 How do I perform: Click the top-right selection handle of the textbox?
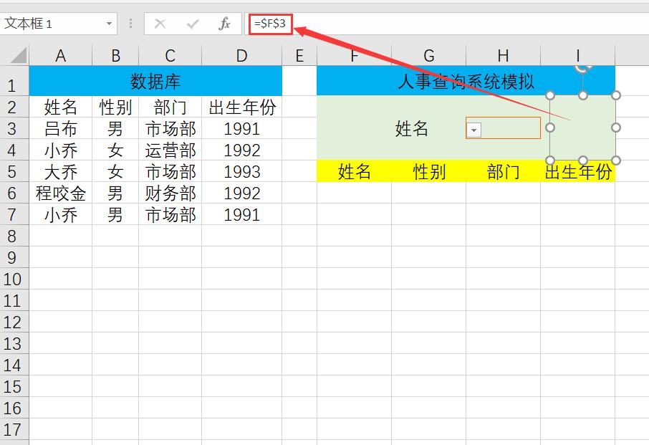[615, 94]
